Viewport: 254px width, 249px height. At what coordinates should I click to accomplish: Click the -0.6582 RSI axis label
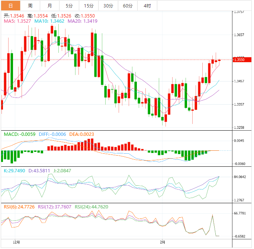[239, 236]
